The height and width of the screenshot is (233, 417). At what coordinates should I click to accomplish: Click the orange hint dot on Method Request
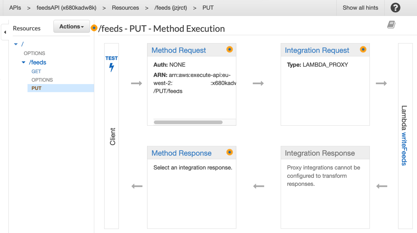click(230, 50)
